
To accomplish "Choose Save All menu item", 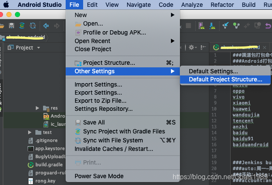I will click(123, 122).
